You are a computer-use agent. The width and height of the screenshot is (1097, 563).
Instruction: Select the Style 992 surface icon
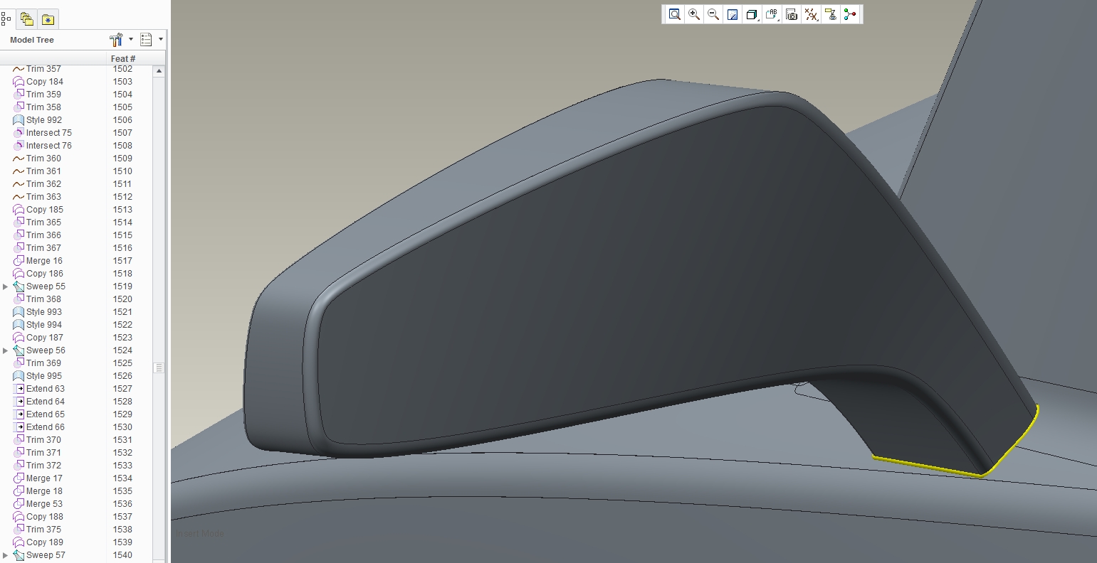pos(19,120)
